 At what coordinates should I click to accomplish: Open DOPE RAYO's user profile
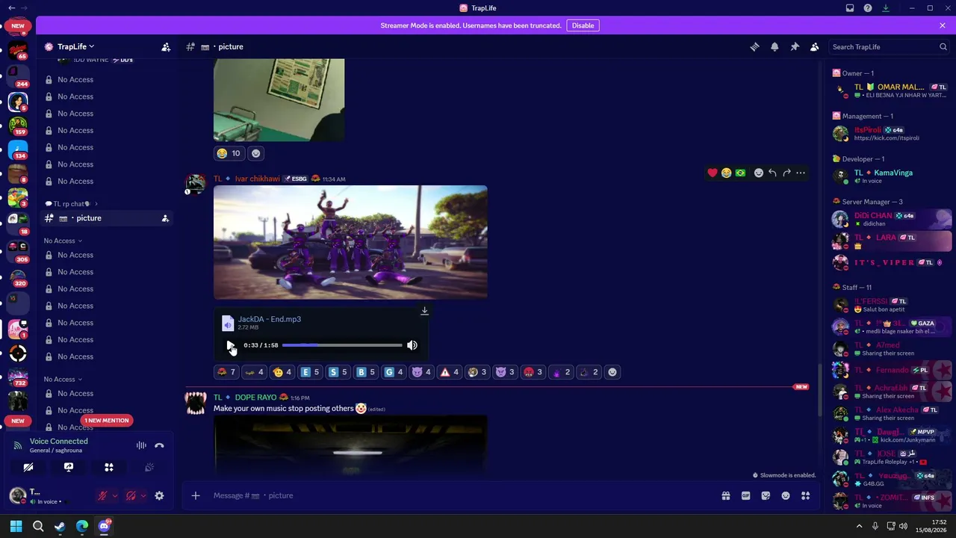click(255, 398)
